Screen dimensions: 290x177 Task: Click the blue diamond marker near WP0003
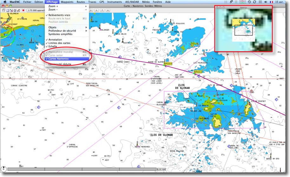pos(199,76)
